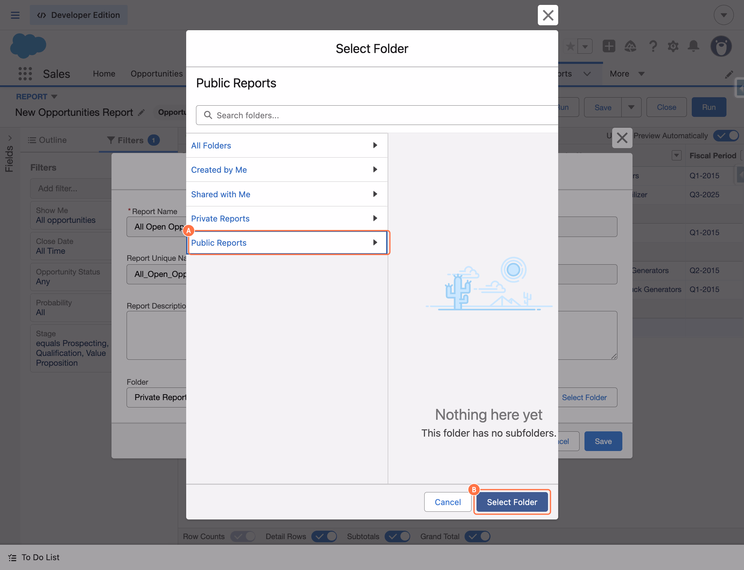Expand the Fields side panel
Viewport: 744px width, 570px height.
[9, 138]
